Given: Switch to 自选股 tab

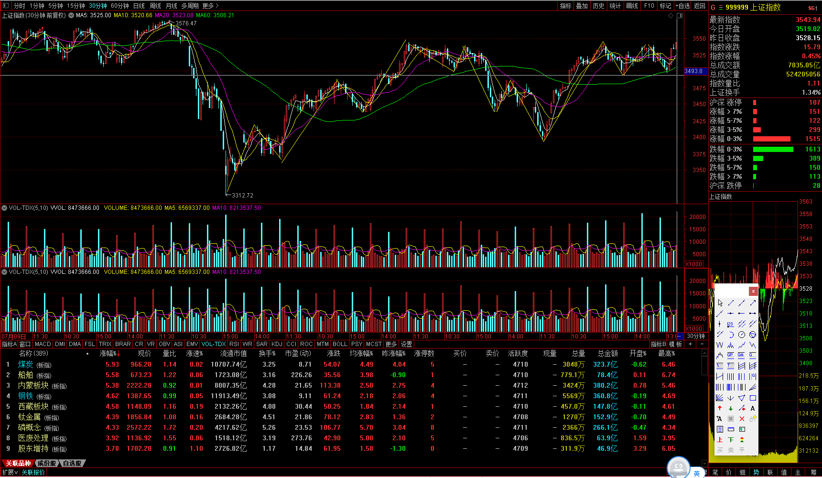Looking at the screenshot, I should (73, 463).
